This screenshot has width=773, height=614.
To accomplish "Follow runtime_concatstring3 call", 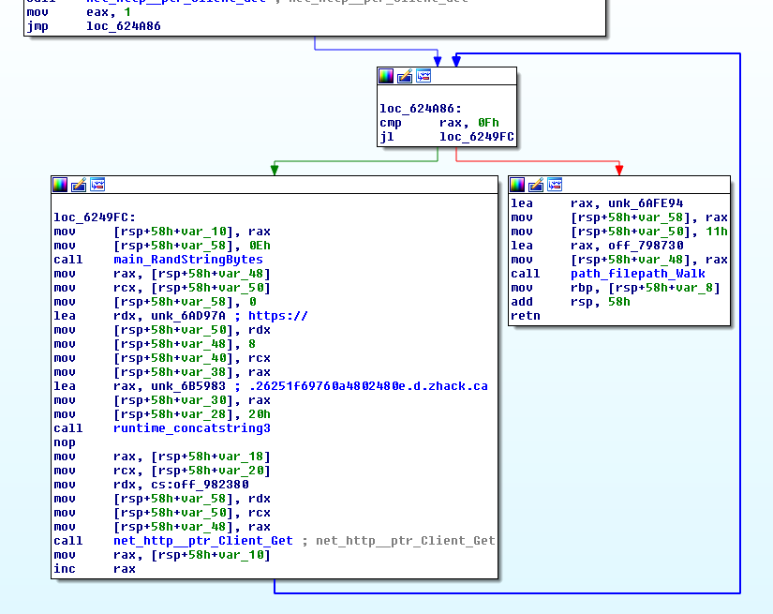I will pyautogui.click(x=192, y=428).
